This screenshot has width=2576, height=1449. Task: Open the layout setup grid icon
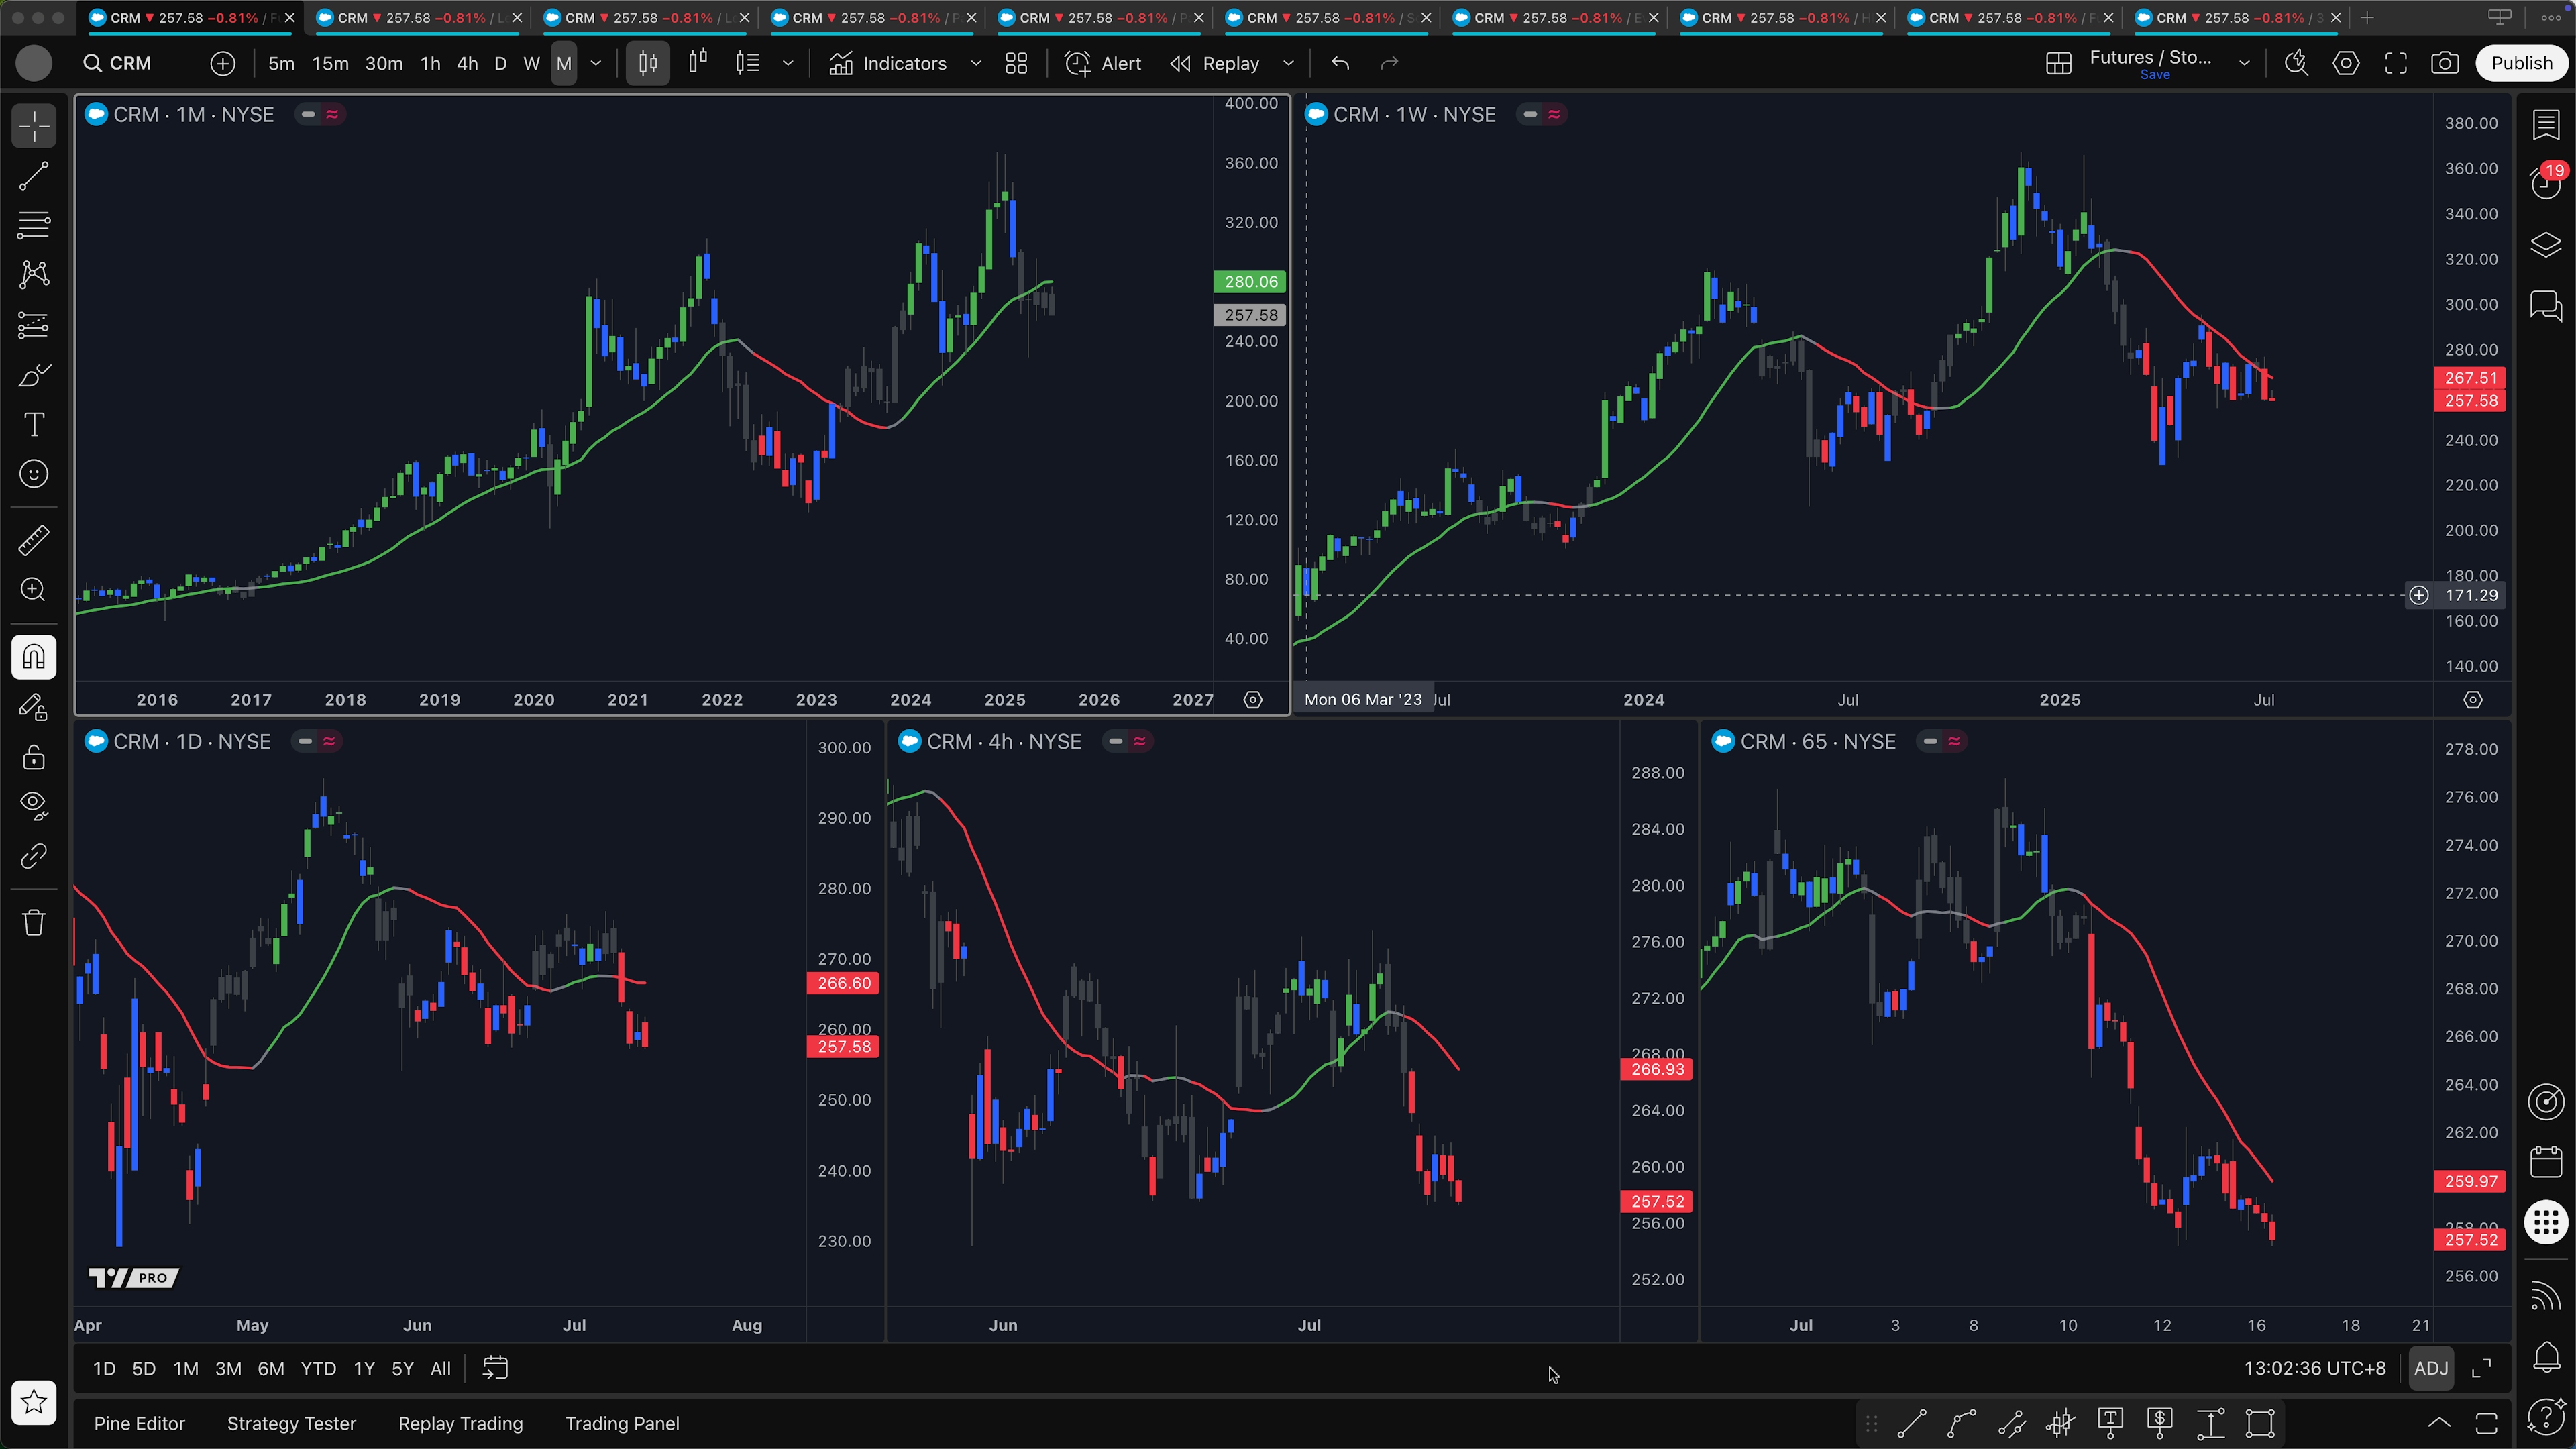coord(2059,63)
